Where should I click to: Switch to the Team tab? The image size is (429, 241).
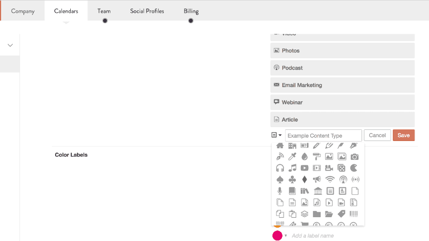pos(104,11)
